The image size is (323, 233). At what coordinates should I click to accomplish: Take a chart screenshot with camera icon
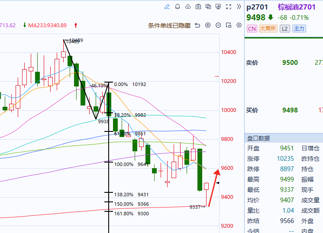point(198,7)
